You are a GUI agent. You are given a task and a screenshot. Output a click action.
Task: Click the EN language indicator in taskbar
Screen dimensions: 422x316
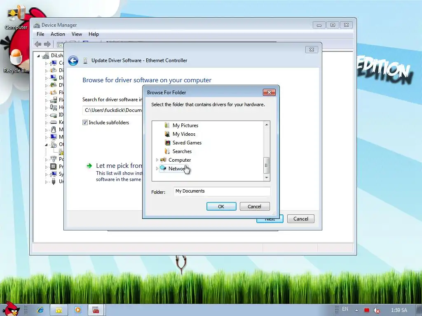[345, 309]
